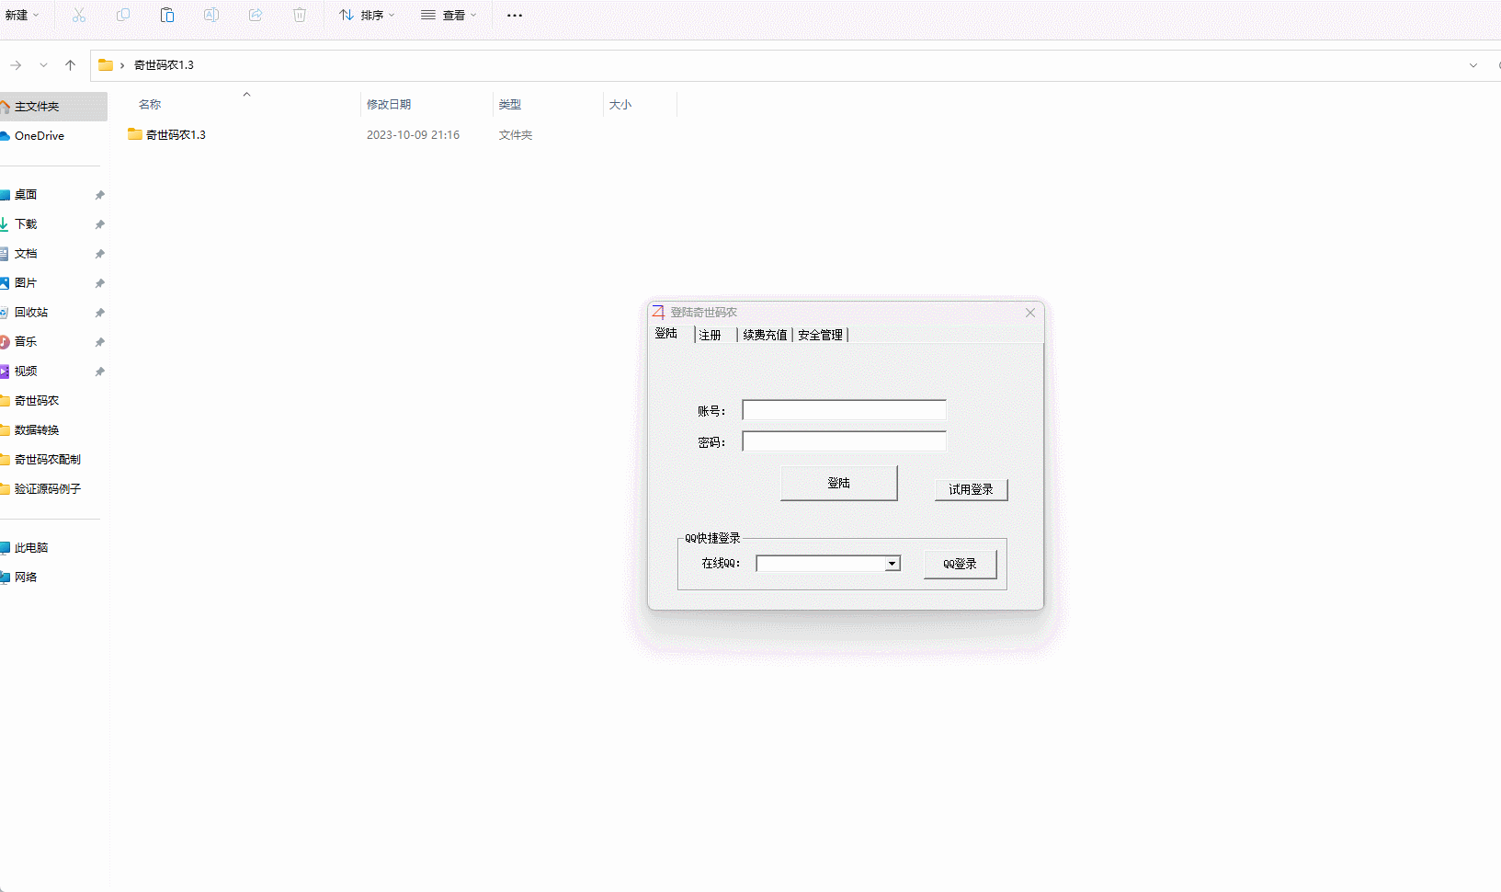This screenshot has height=892, width=1501.
Task: Unpin 桌面 using its pin icon
Action: [99, 195]
